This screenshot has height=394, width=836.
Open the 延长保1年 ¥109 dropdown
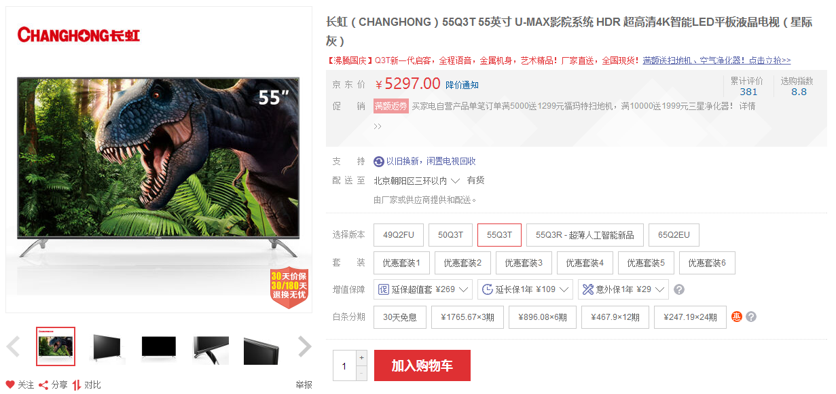(x=525, y=289)
